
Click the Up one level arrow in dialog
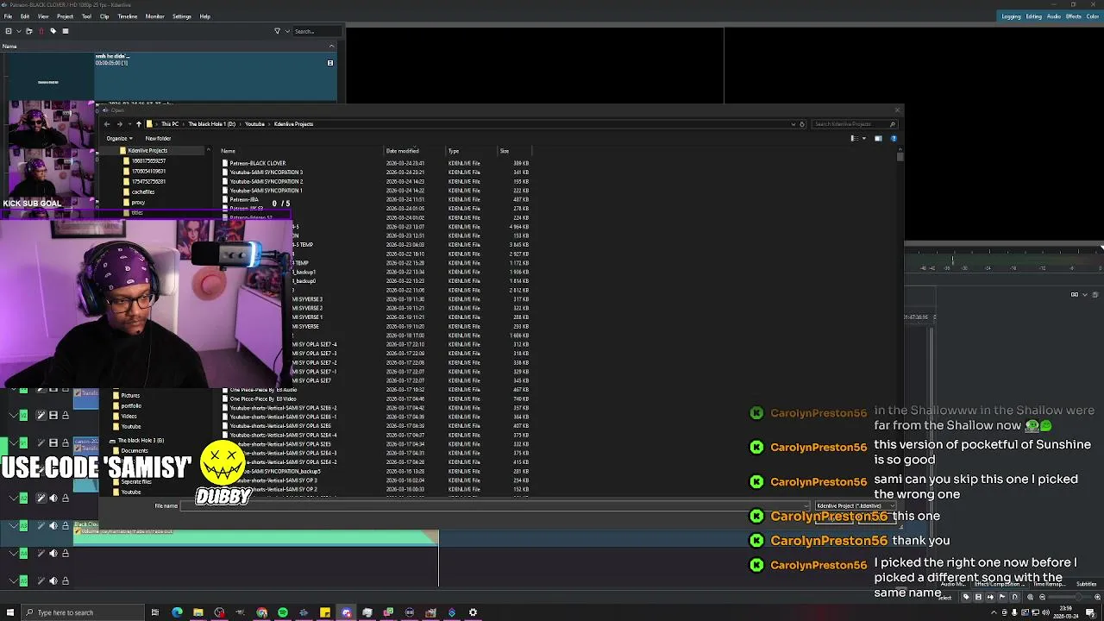pos(138,124)
